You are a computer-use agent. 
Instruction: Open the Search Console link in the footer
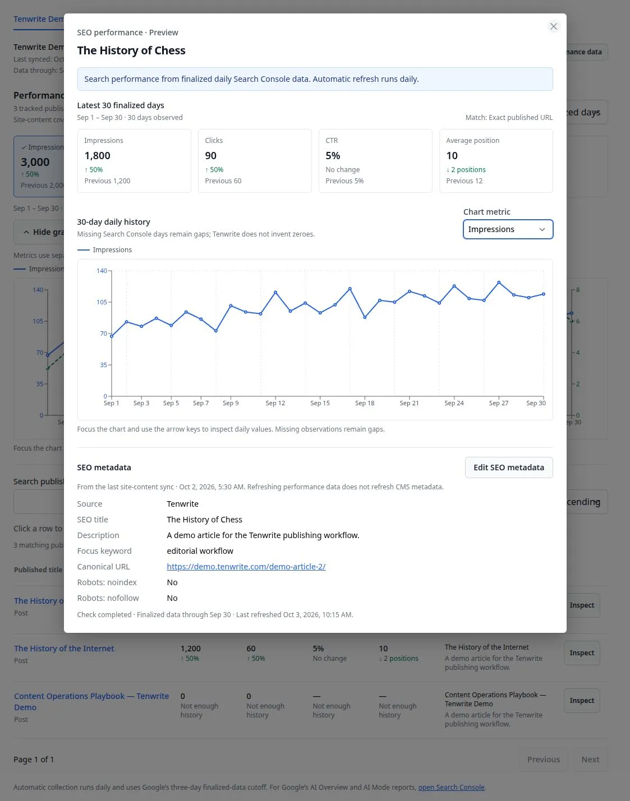tap(451, 788)
